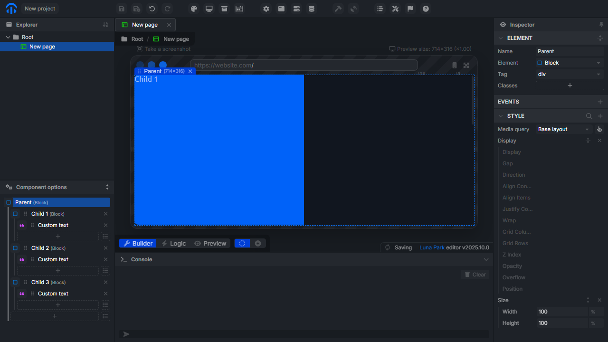The height and width of the screenshot is (342, 608).
Task: Click the Clear button in the Console
Action: pyautogui.click(x=475, y=274)
